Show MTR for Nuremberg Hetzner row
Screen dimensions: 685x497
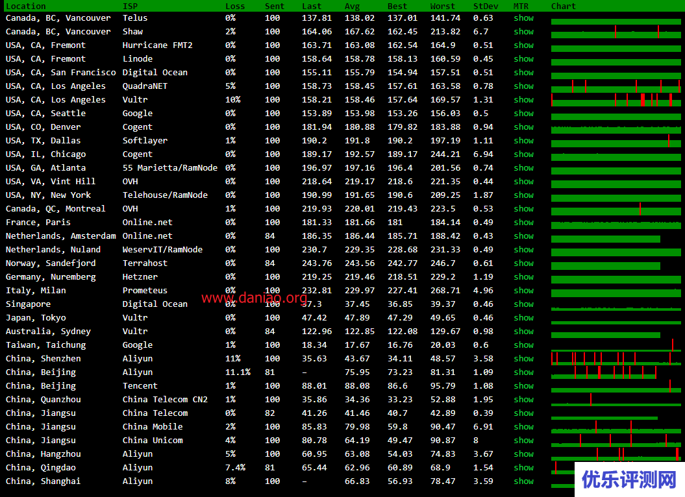(523, 277)
